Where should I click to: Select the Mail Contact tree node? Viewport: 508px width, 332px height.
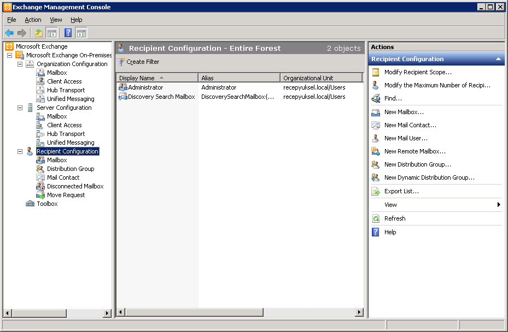(x=63, y=177)
